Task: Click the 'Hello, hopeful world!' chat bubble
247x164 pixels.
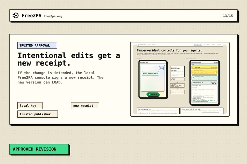Action: [150, 73]
